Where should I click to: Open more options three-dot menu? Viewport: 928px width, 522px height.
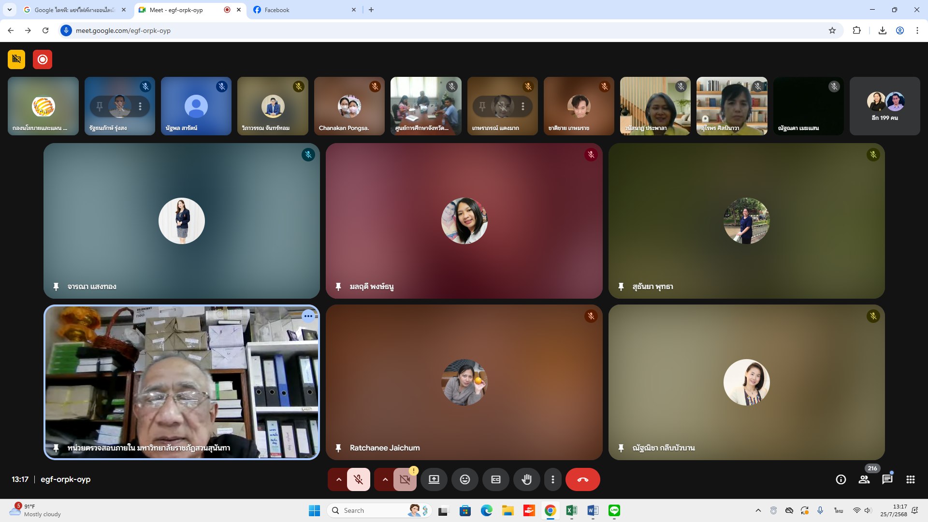[x=552, y=479]
